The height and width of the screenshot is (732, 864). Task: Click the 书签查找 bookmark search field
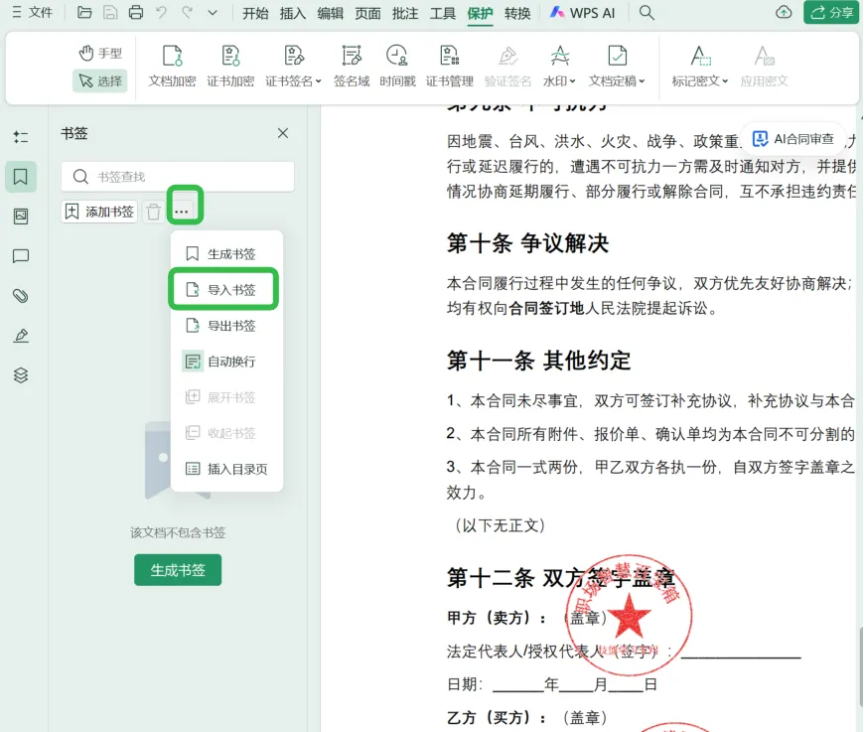click(178, 177)
